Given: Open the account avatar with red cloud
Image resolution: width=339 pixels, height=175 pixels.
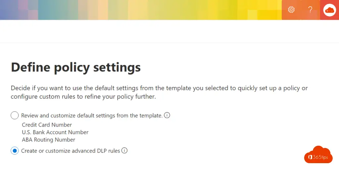Looking at the screenshot, I should (329, 10).
